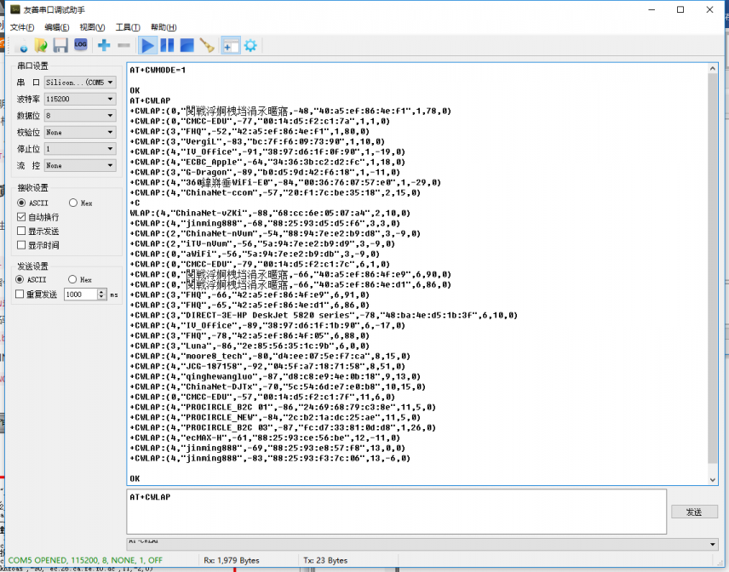Enable the 显示发送 checkbox

[x=21, y=231]
